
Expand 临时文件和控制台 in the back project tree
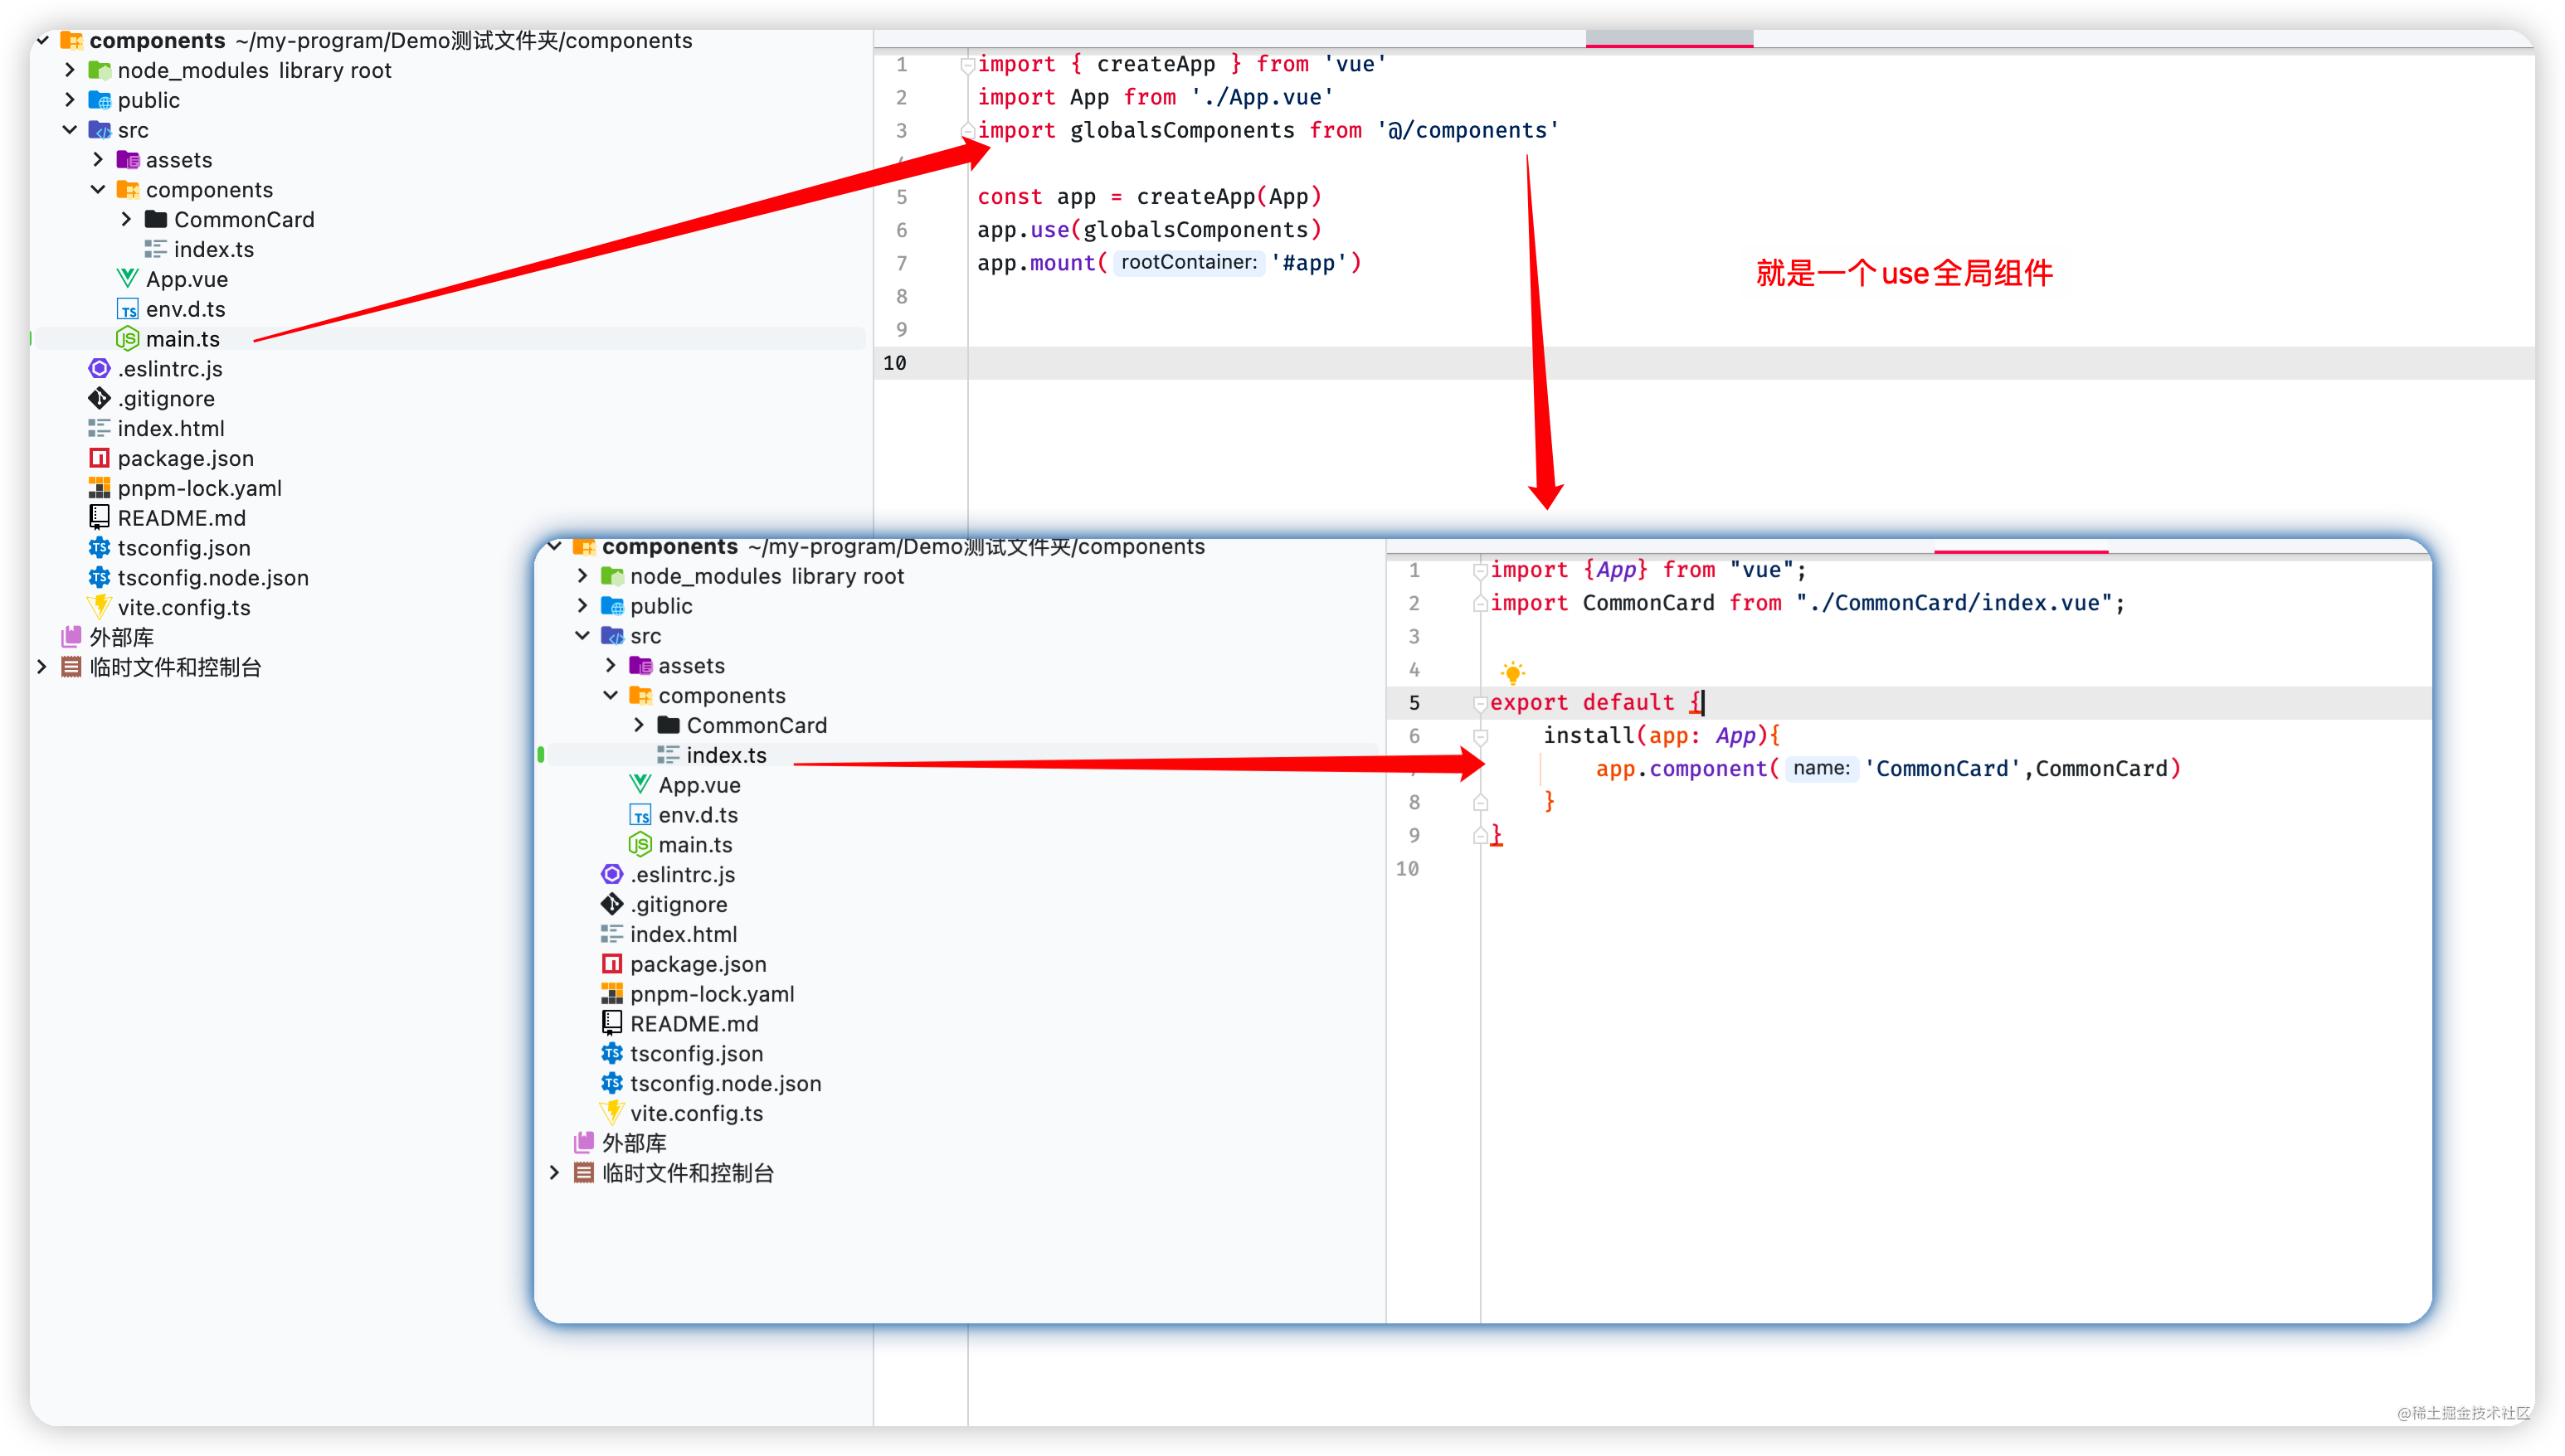click(42, 667)
